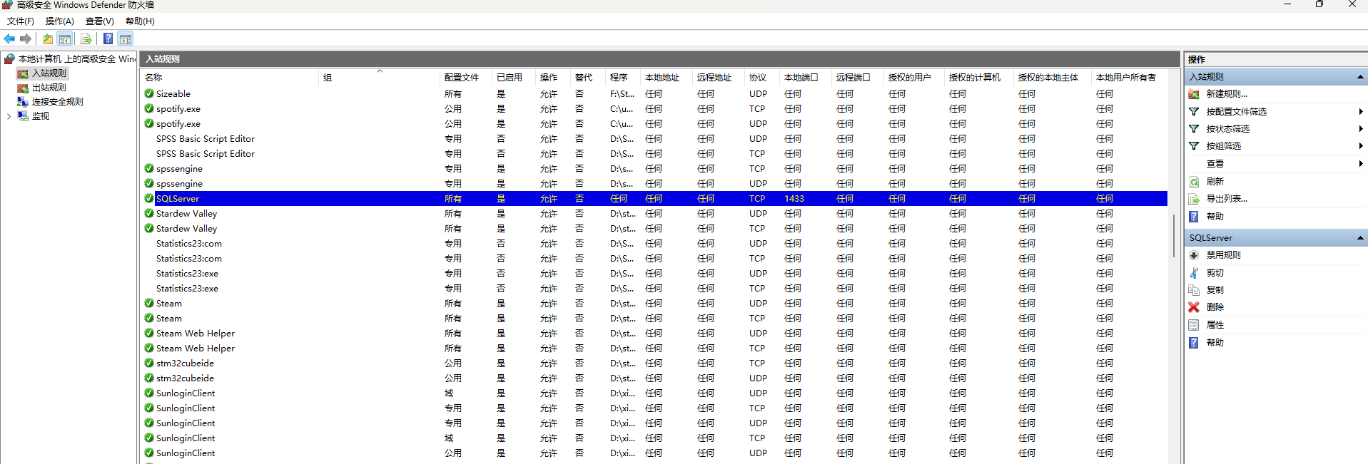Click the green 刷新 refresh icon
1368x464 pixels.
pos(1194,182)
